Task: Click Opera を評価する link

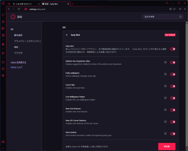Action: (18, 62)
